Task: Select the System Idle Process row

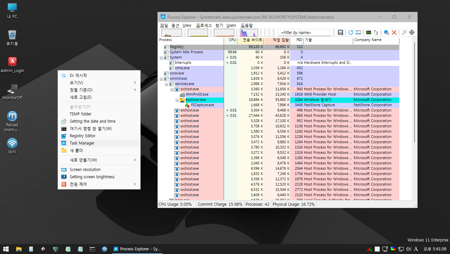Action: (x=279, y=52)
